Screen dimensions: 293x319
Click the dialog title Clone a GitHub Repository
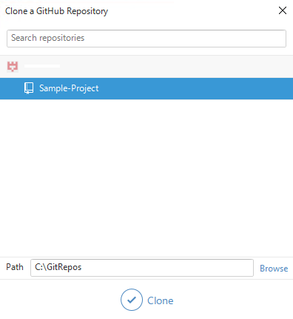click(56, 11)
